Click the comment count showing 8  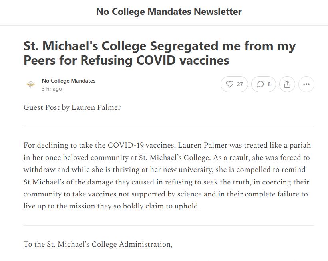[269, 84]
